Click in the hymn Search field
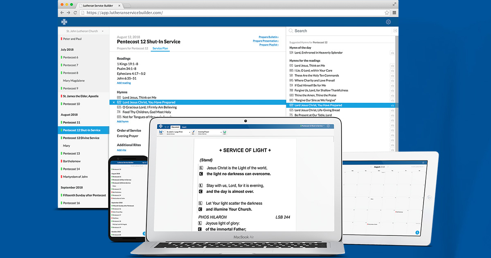491x258 pixels. [340, 31]
